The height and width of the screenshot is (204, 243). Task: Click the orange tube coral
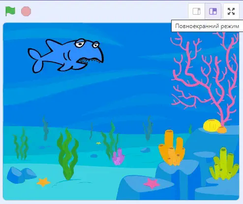point(172,148)
